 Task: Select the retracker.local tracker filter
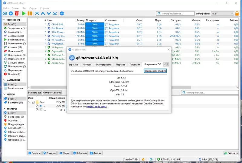(x=15, y=140)
